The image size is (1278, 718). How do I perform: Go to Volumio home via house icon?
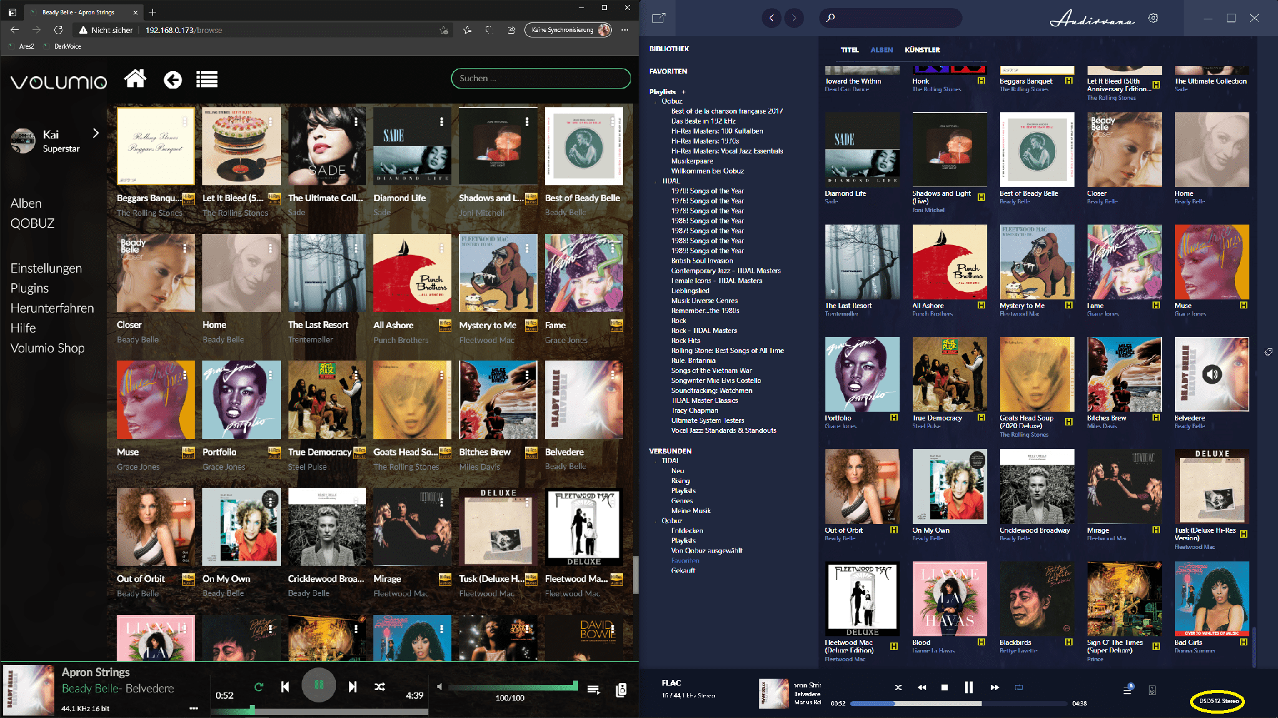135,79
